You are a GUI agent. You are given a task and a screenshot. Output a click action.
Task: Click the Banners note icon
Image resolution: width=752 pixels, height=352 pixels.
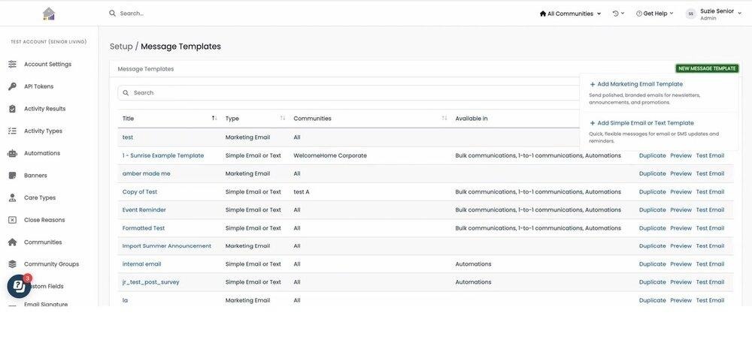(13, 176)
